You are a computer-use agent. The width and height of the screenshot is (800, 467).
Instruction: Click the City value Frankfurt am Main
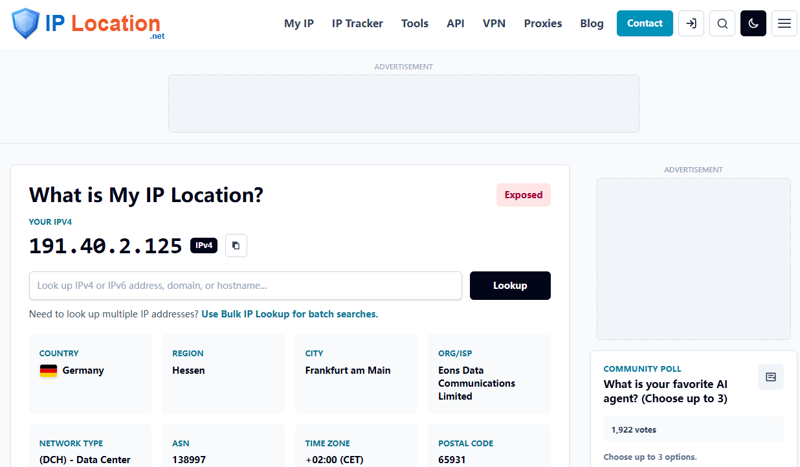tap(348, 370)
